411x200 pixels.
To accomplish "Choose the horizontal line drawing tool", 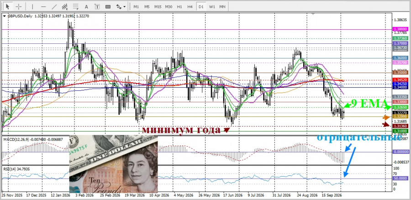I will tap(43, 6).
